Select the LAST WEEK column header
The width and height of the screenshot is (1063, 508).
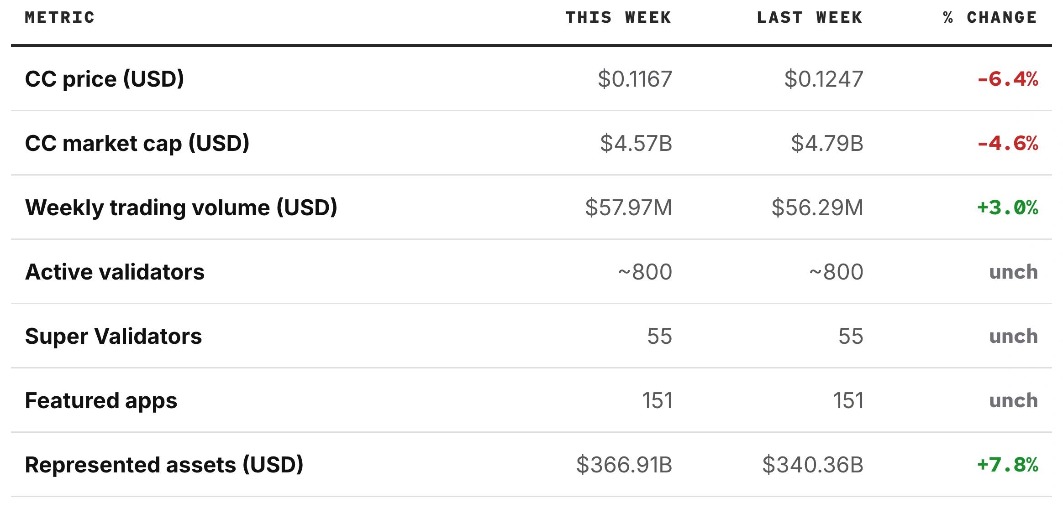810,17
